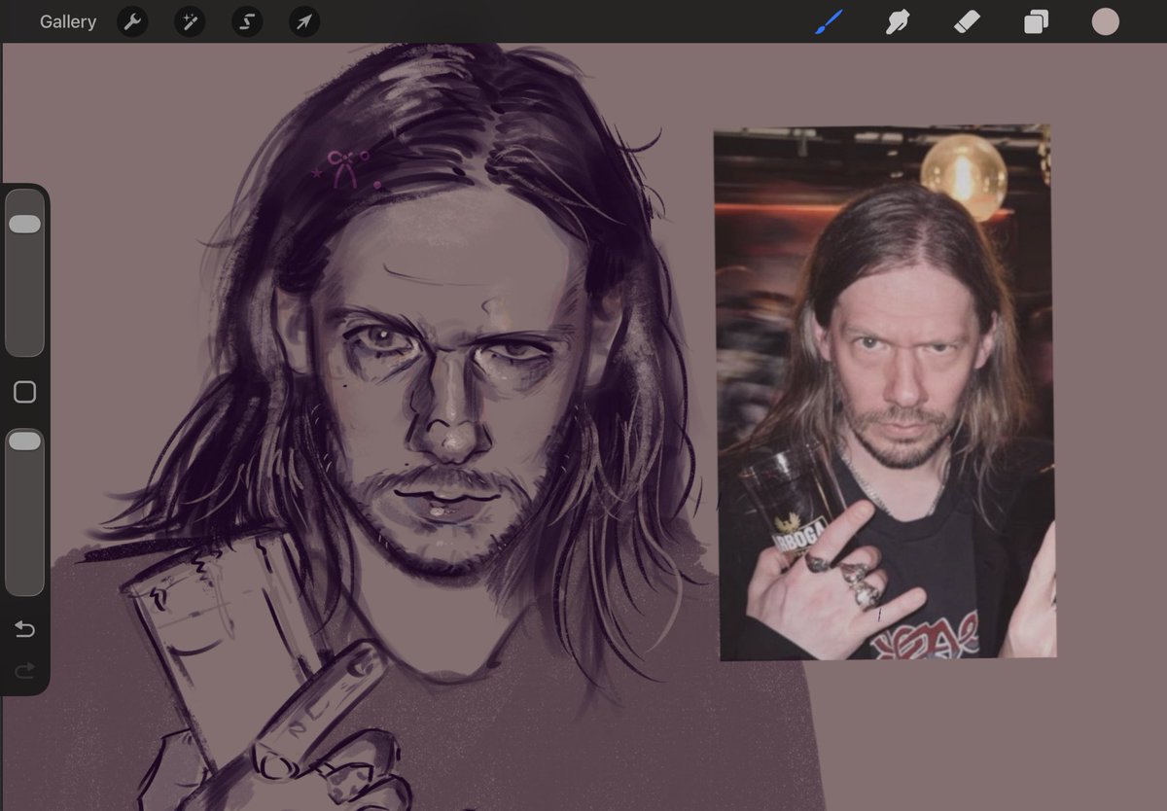Undo the last stroke with sidebar arrow
Viewport: 1167px width, 811px height.
[x=25, y=630]
